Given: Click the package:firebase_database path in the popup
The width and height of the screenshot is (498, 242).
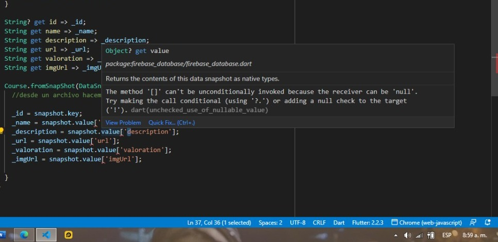Looking at the screenshot, I should [178, 64].
